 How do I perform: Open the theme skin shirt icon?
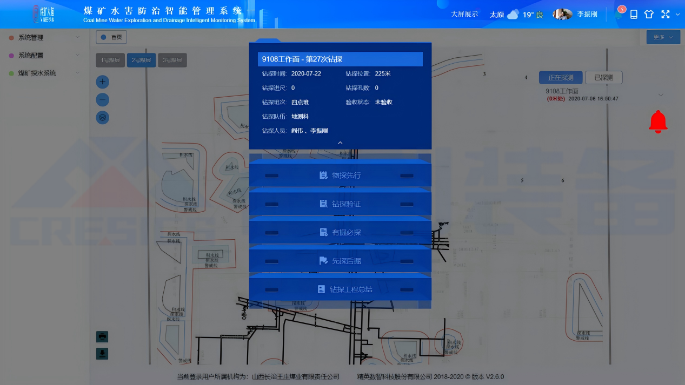pyautogui.click(x=649, y=15)
